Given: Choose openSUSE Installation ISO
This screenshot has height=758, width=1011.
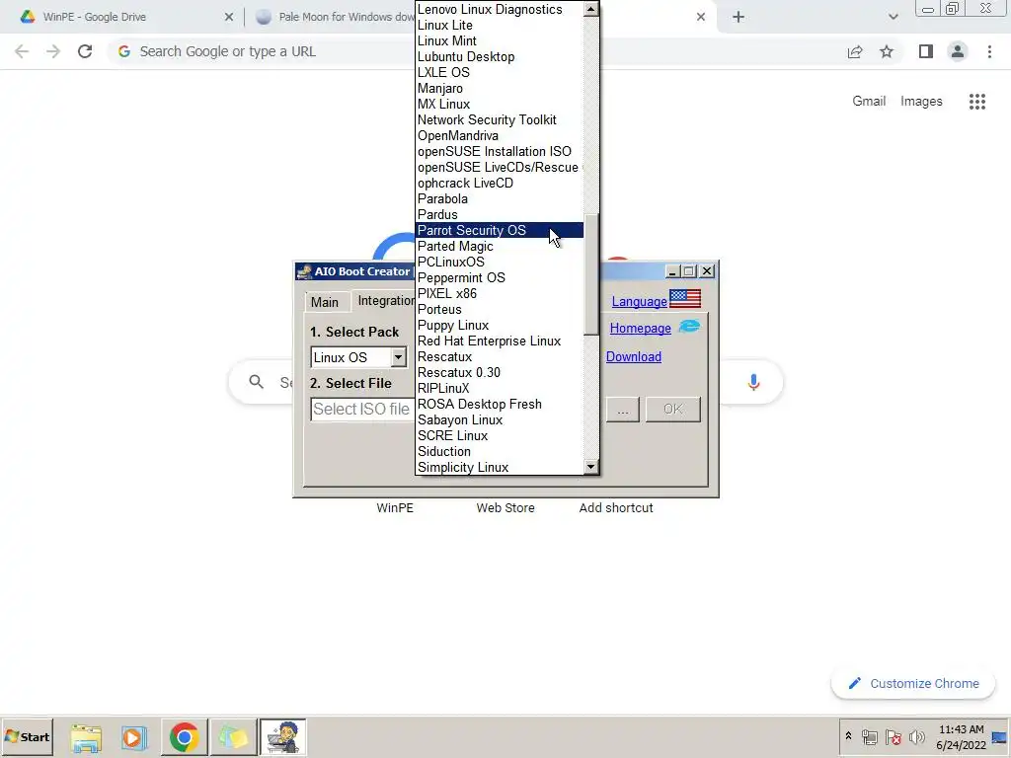Looking at the screenshot, I should pos(499,151).
